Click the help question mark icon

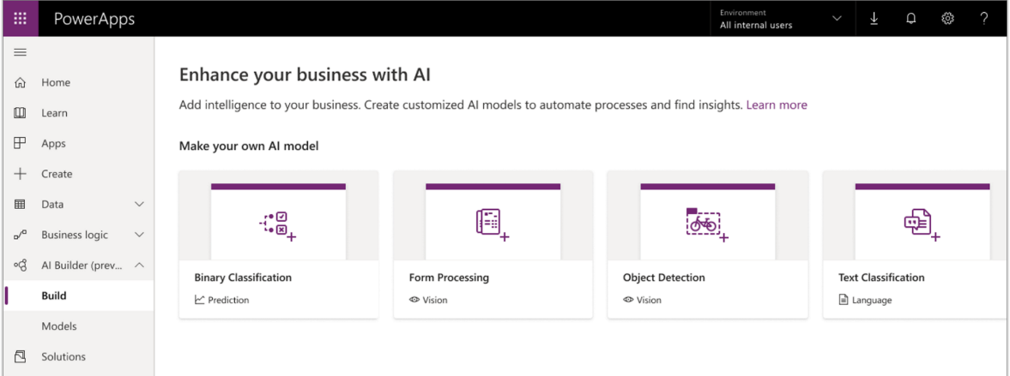tap(984, 19)
